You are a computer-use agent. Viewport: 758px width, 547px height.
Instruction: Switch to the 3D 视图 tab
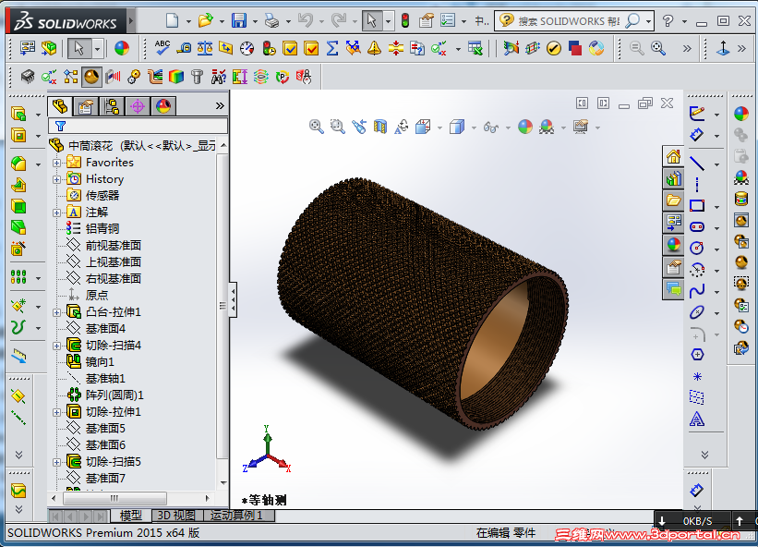[x=177, y=516]
